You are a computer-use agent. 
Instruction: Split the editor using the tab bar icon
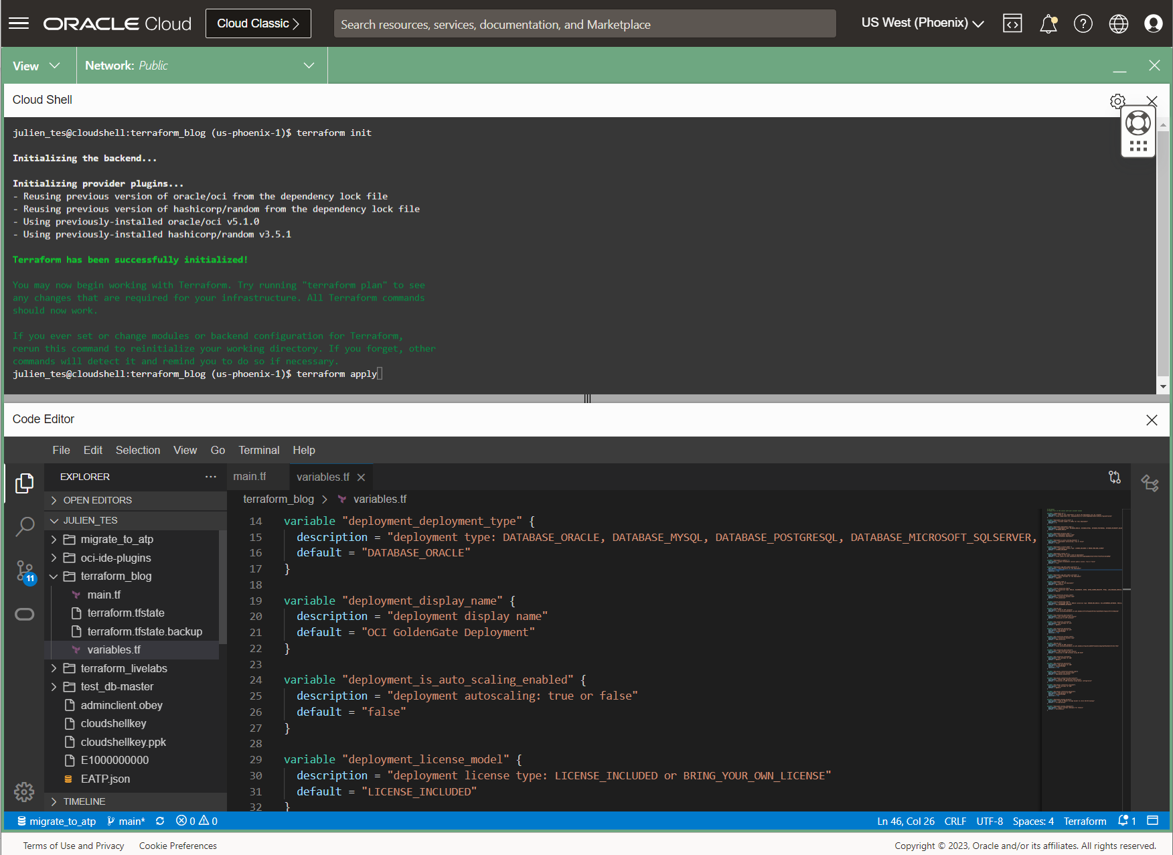[1115, 477]
